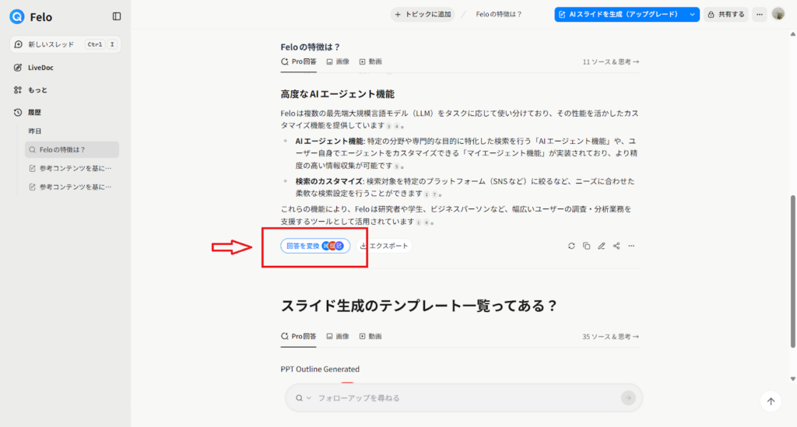
Task: Collapse the sidebar panel icon
Action: (x=117, y=16)
